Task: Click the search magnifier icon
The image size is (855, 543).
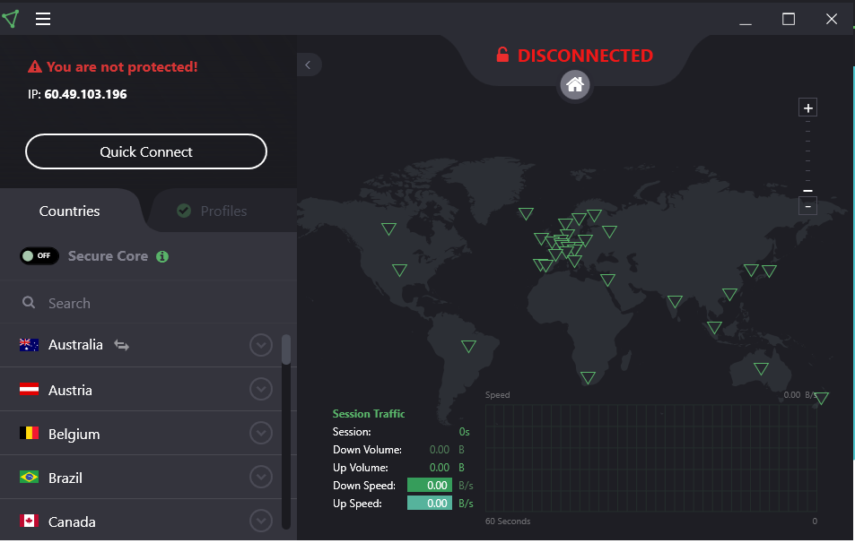Action: [x=29, y=303]
